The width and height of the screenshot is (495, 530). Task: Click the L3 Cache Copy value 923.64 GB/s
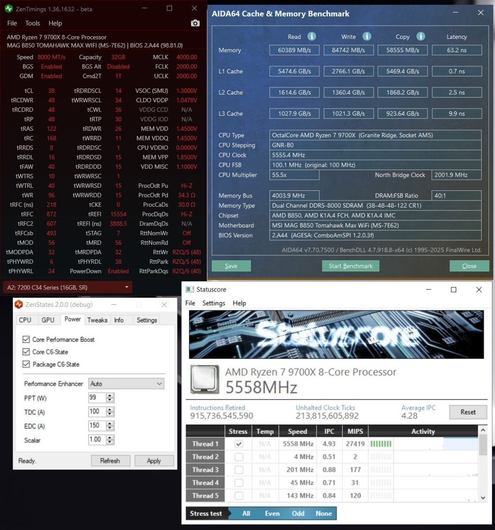point(402,114)
